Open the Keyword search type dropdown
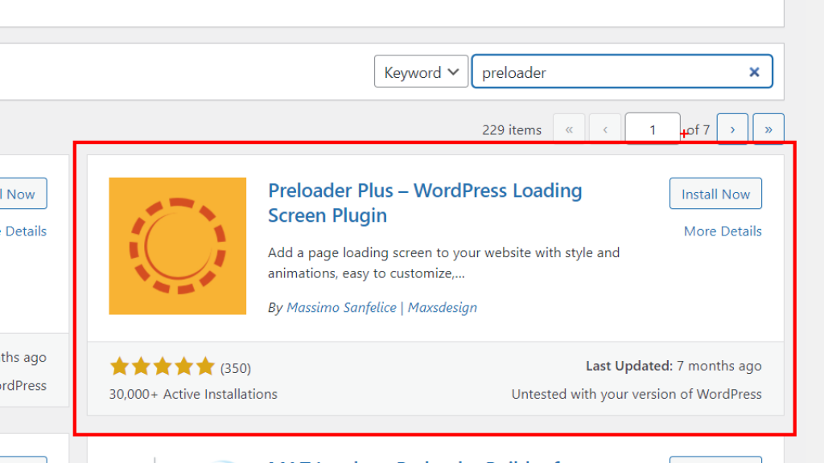This screenshot has height=463, width=824. click(x=421, y=72)
